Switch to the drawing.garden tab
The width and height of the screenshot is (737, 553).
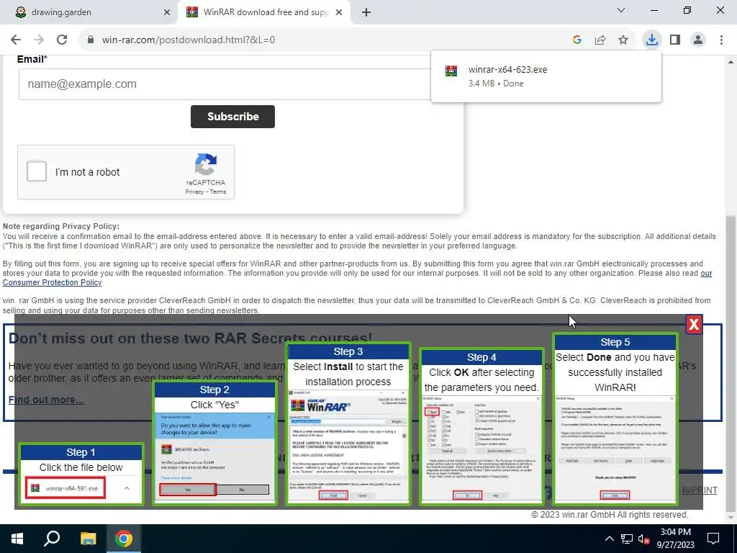(89, 12)
